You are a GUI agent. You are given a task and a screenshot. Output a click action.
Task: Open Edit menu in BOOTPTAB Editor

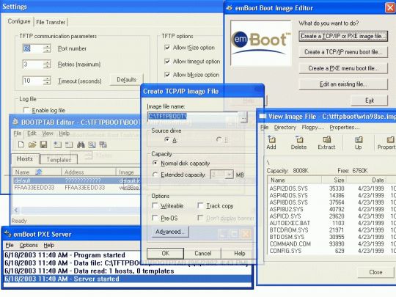click(32, 133)
